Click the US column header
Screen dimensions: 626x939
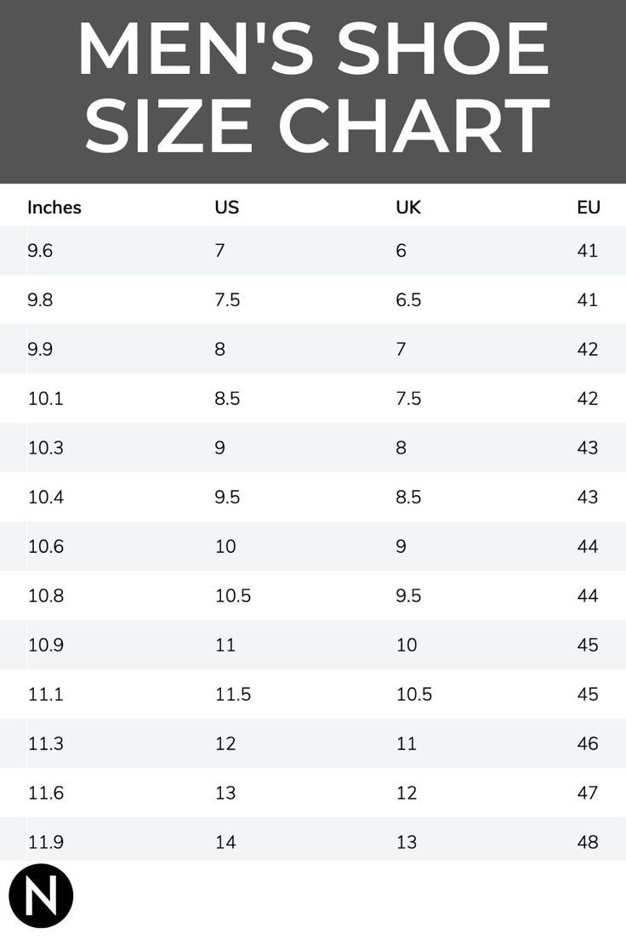[x=227, y=208]
